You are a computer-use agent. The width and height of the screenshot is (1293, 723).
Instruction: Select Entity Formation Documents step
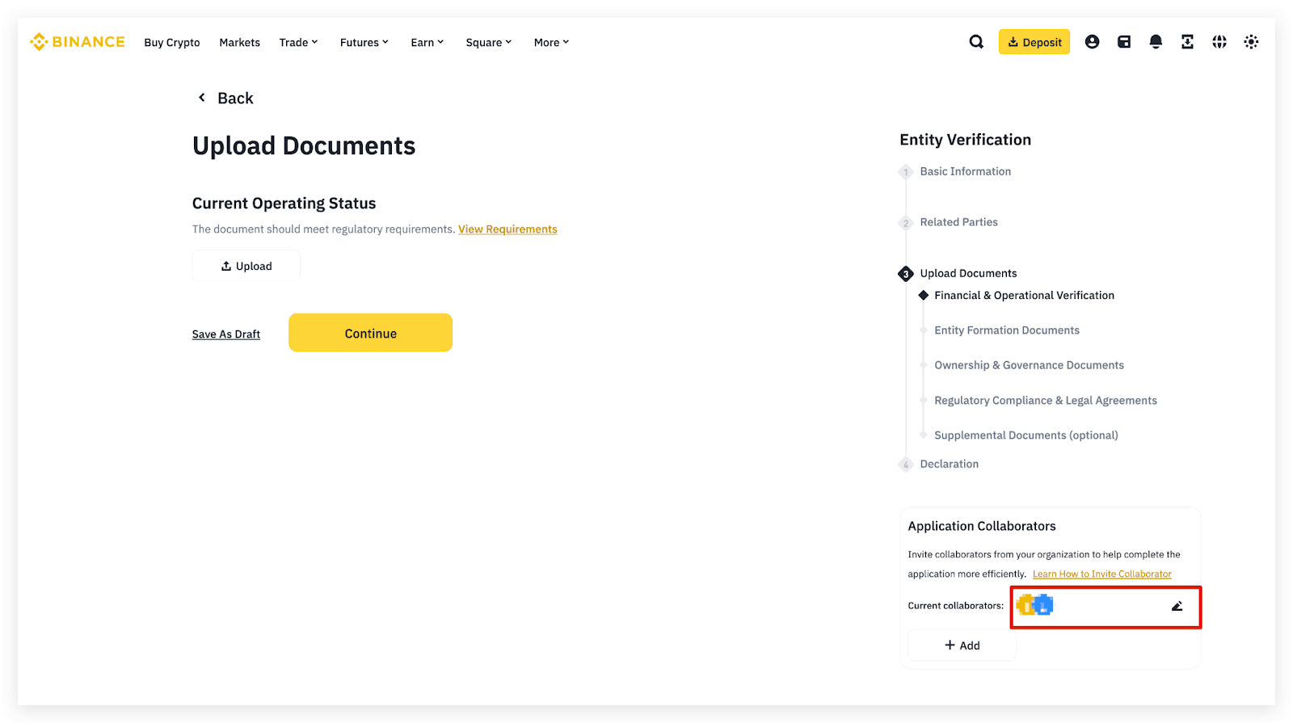[1006, 330]
